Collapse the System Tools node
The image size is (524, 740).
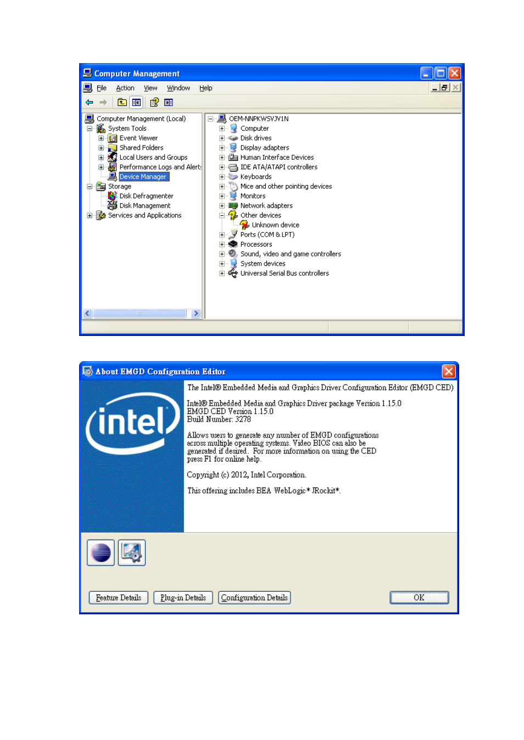click(90, 128)
